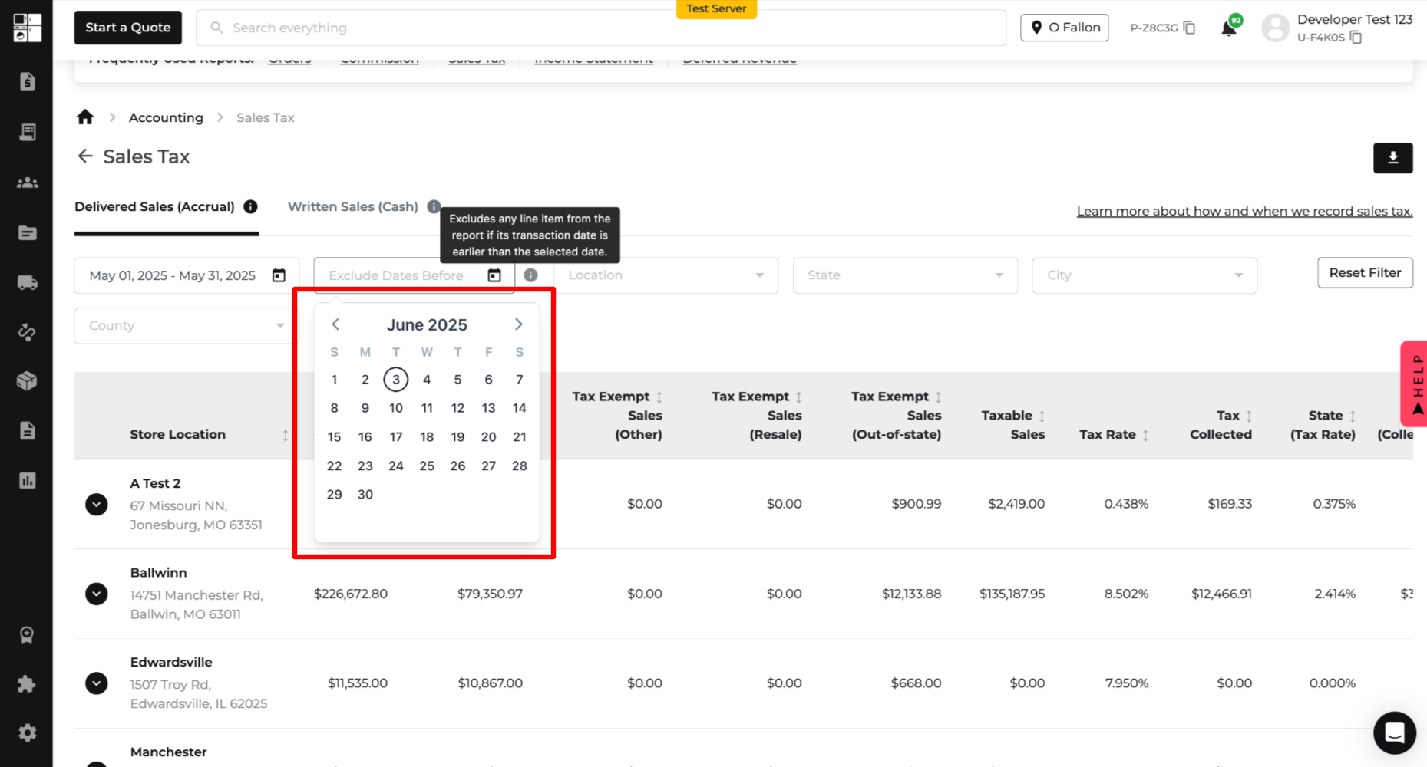Open the chat support bubble
The height and width of the screenshot is (767, 1427).
click(1394, 732)
